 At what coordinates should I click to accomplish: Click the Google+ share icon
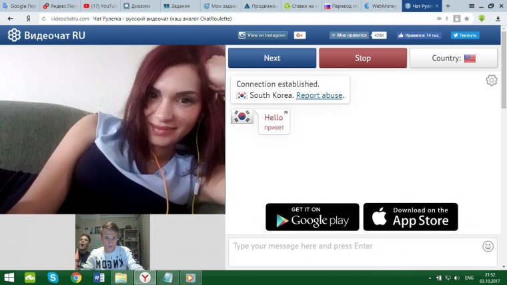300,35
